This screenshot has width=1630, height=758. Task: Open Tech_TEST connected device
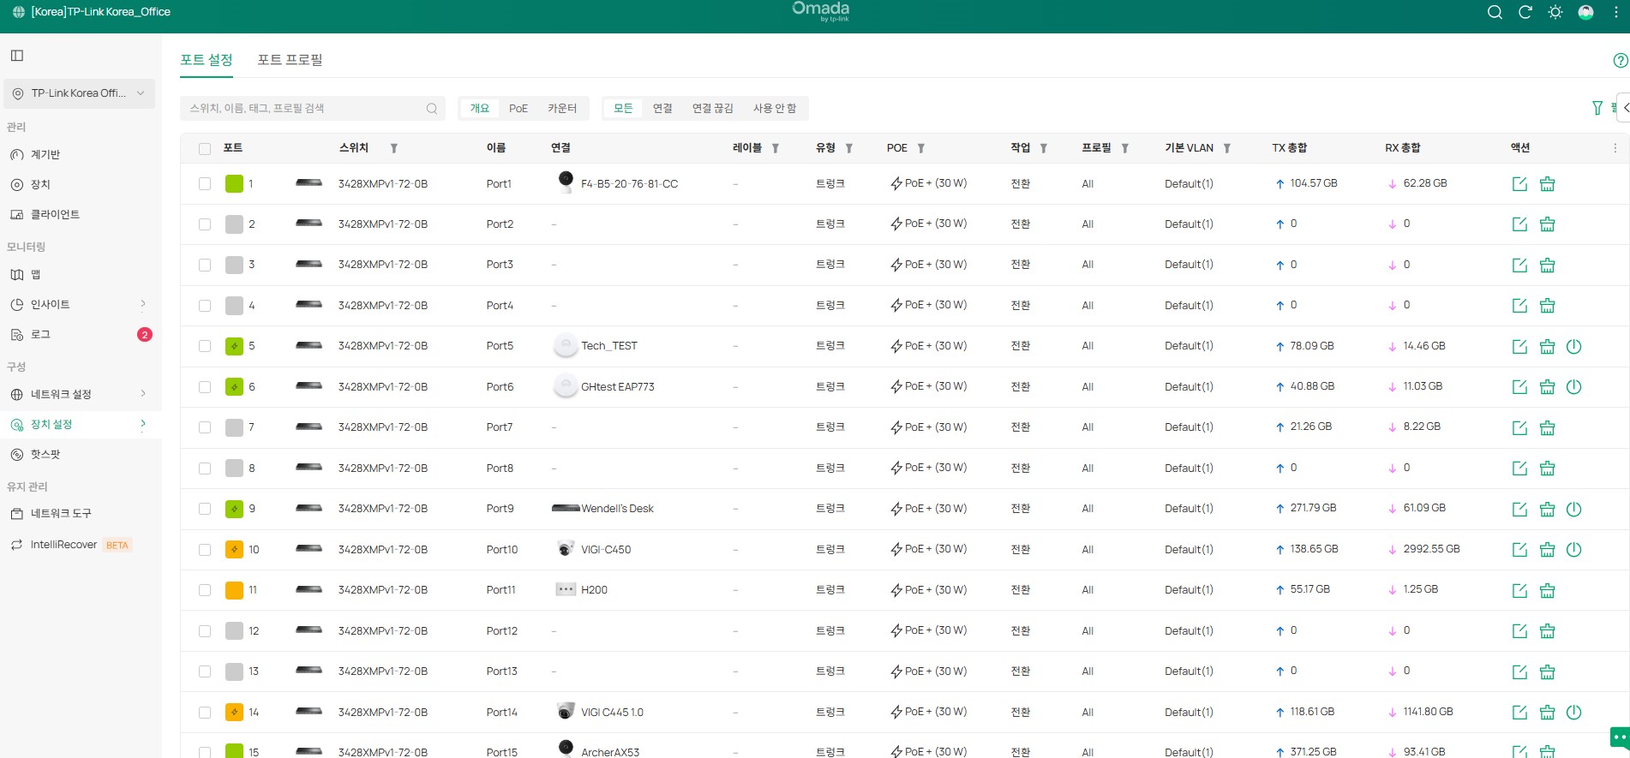coord(609,346)
